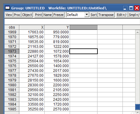This screenshot has height=114, width=140.
Task: Click the Print button
Action: [x=38, y=15]
